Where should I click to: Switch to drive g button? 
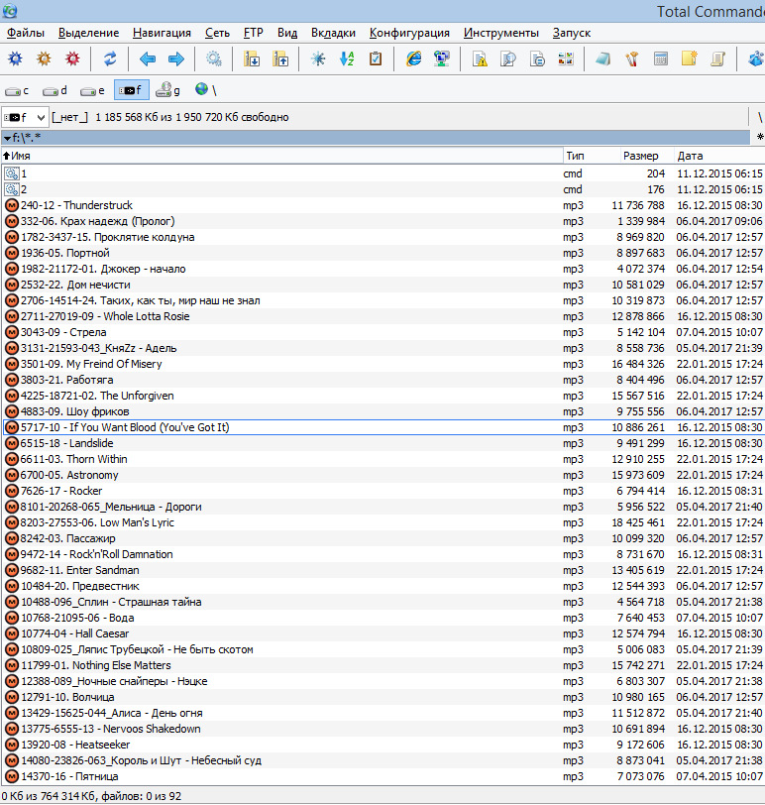point(168,90)
